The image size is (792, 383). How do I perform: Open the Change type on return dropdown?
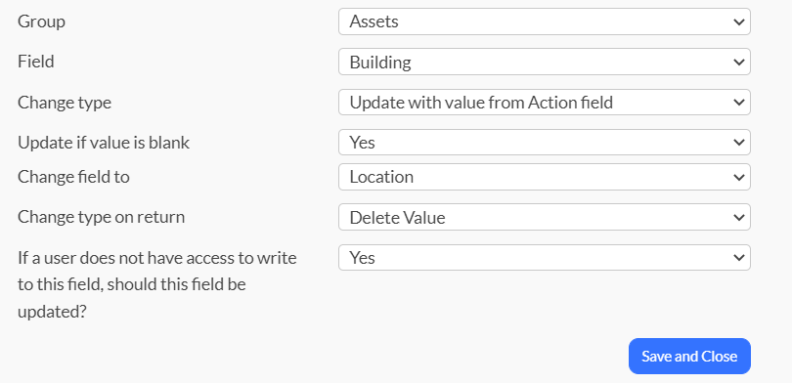(545, 218)
